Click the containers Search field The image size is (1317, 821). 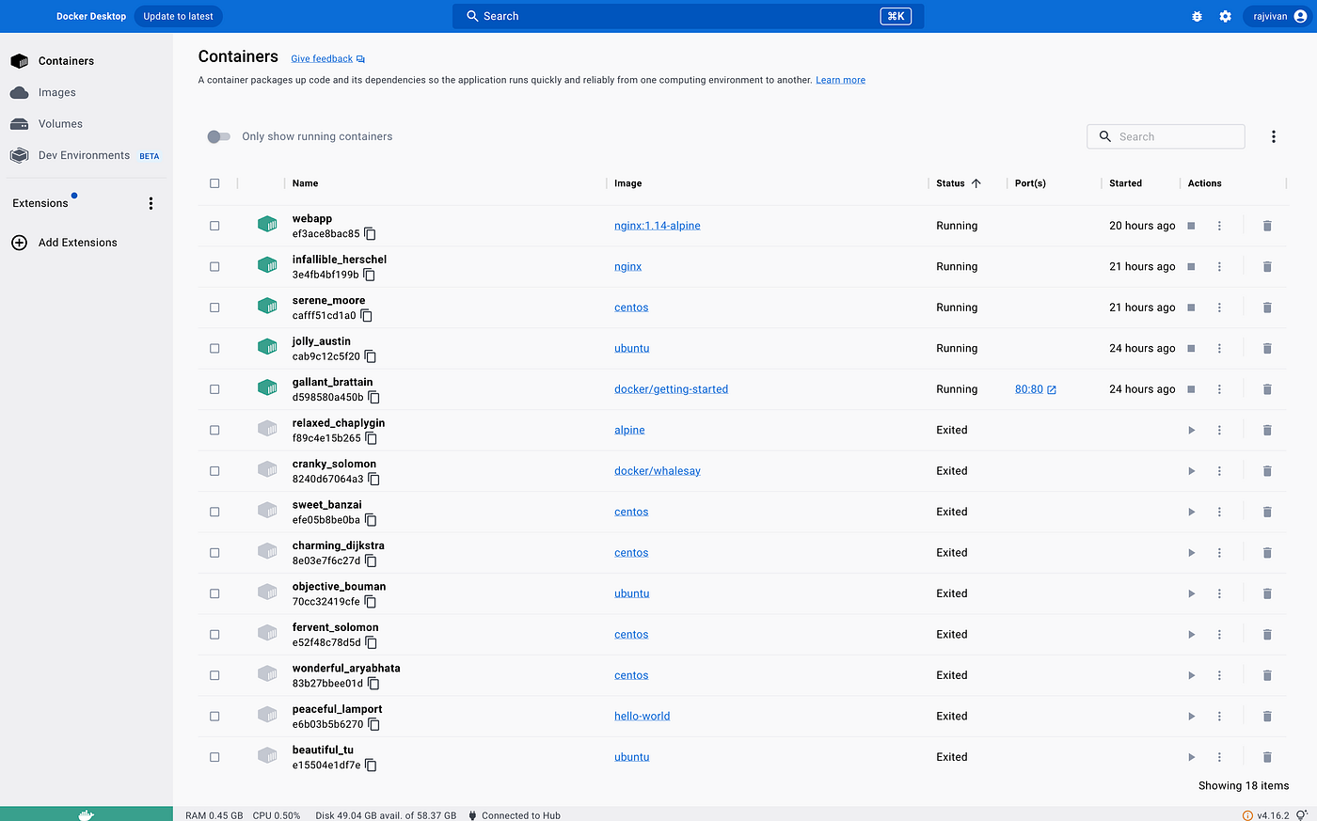[x=1166, y=136]
